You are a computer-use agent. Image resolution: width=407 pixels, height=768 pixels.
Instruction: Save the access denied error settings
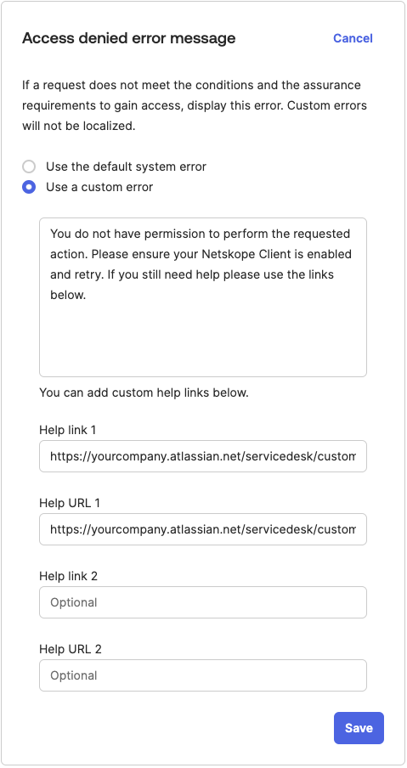click(x=359, y=728)
